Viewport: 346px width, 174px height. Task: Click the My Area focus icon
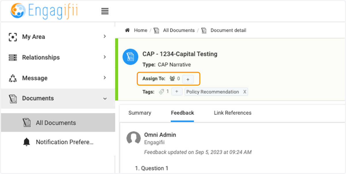coord(13,37)
